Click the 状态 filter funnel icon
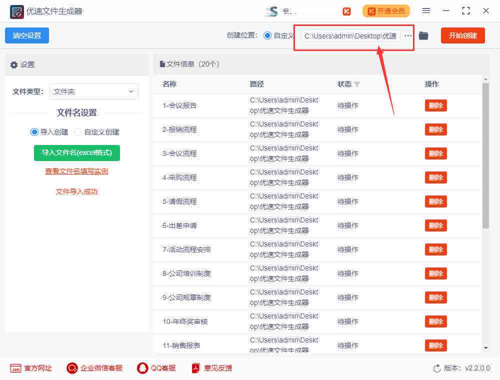 (x=357, y=84)
